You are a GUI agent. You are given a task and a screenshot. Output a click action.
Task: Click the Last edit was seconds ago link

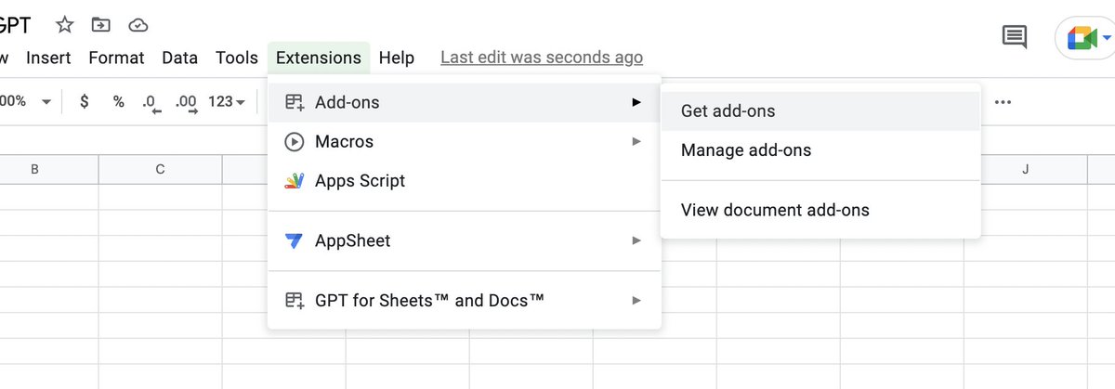coord(541,58)
